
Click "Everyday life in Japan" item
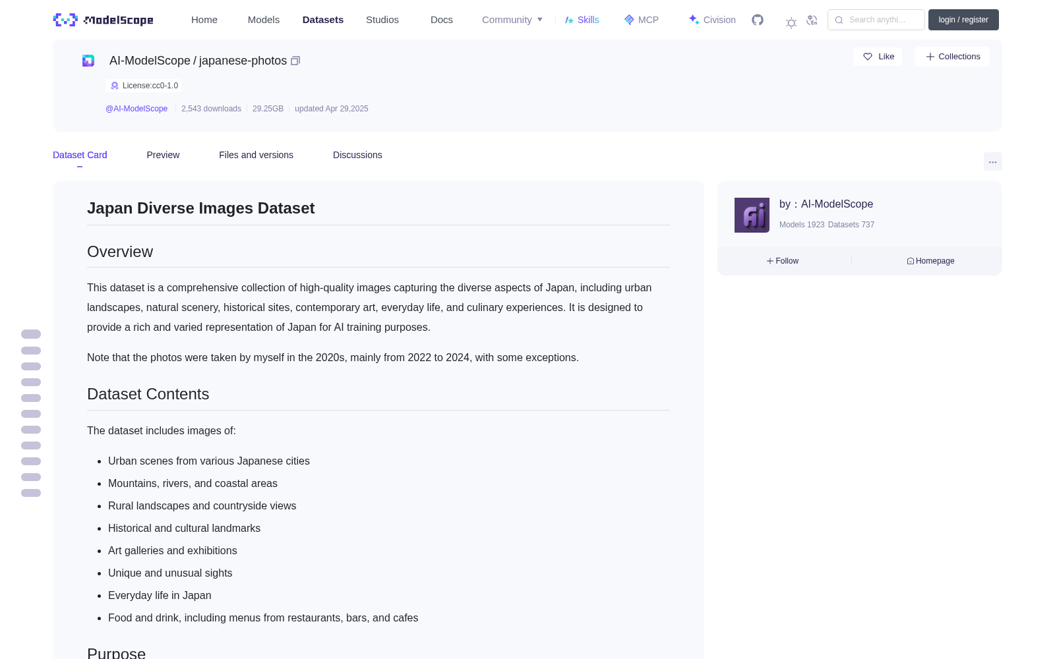tap(160, 596)
